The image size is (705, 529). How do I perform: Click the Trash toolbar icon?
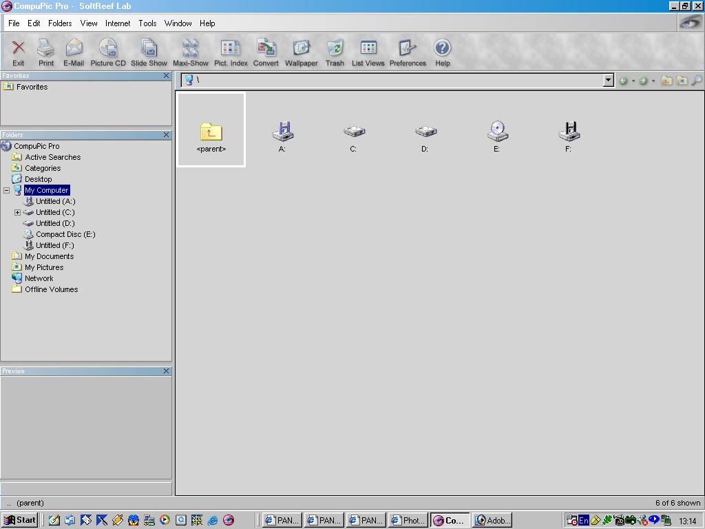335,52
